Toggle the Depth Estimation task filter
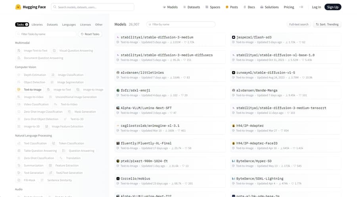The height and width of the screenshot is (197, 357). (32, 75)
